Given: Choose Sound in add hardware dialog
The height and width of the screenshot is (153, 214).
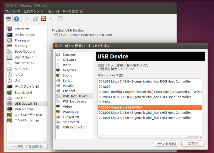Looking at the screenshot, I should click(x=74, y=75).
